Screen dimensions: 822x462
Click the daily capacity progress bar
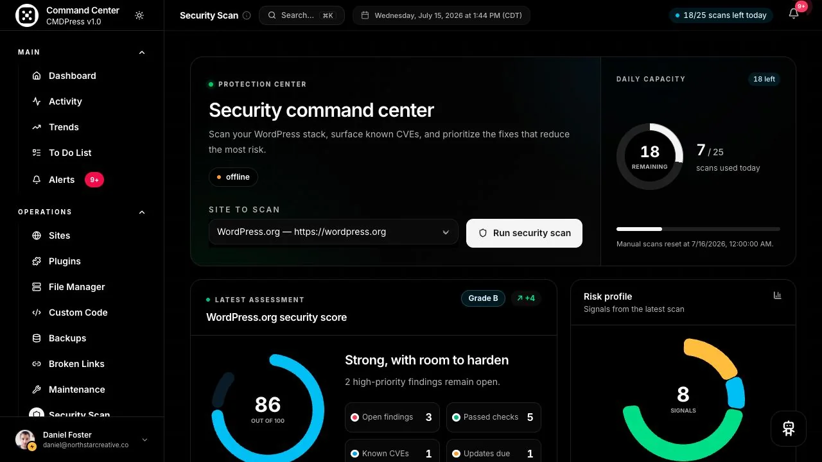pos(698,229)
